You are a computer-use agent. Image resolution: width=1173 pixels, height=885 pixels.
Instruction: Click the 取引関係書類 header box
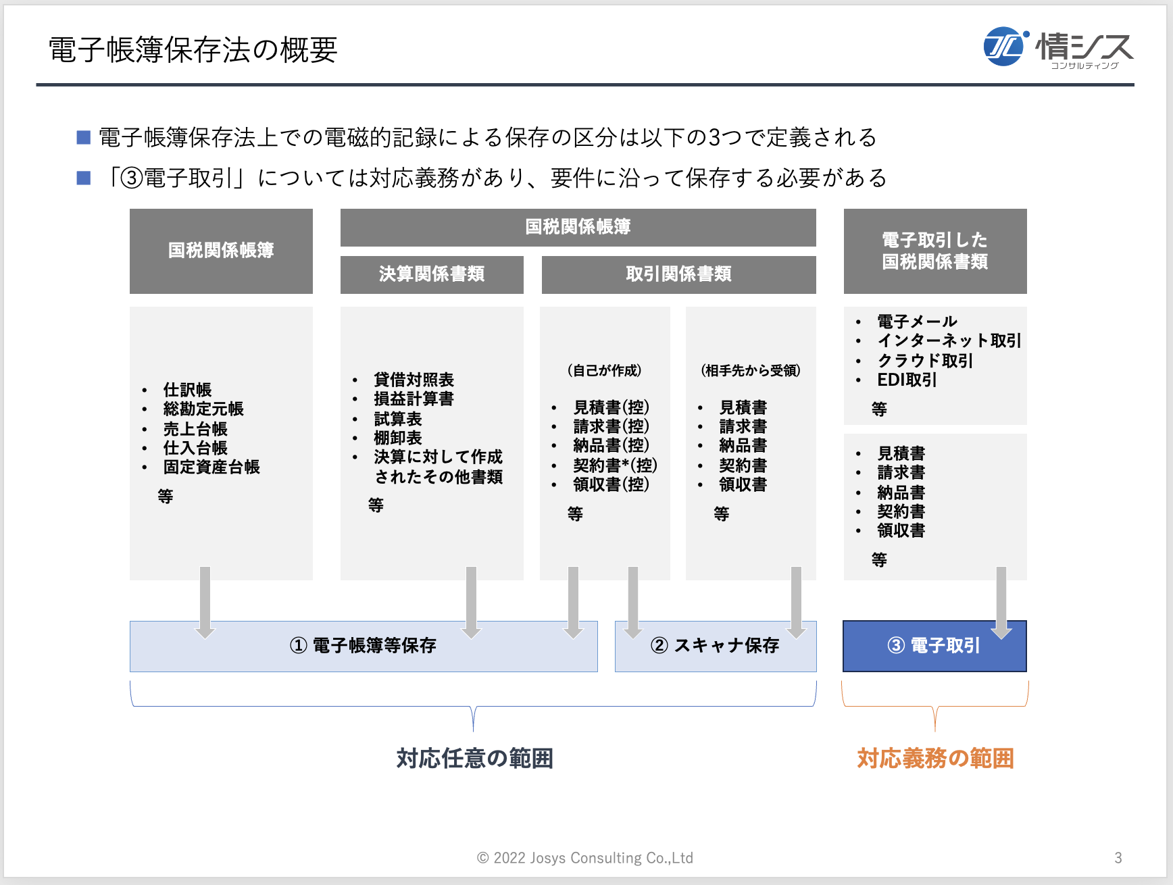679,274
